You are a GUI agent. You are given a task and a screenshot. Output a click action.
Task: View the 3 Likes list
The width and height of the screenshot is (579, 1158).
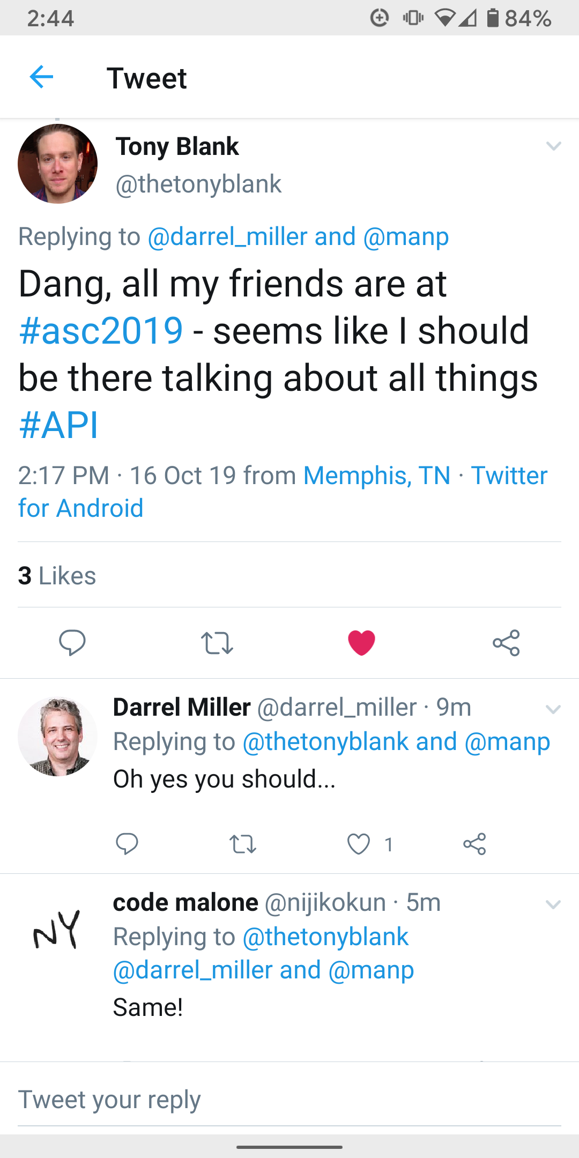(x=57, y=576)
